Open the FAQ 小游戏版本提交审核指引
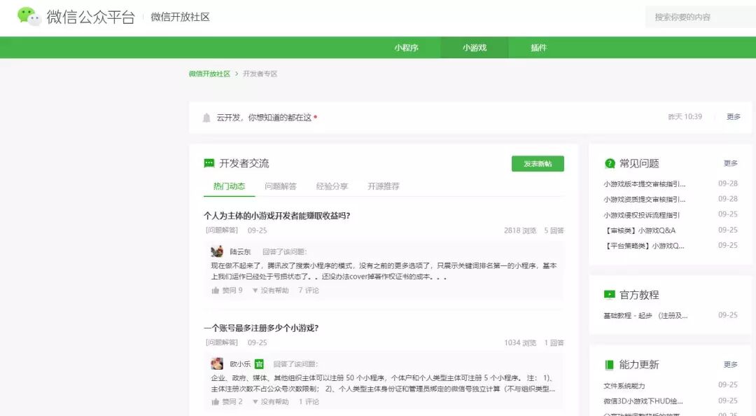Screen dimensions: 756x416 tap(644, 184)
